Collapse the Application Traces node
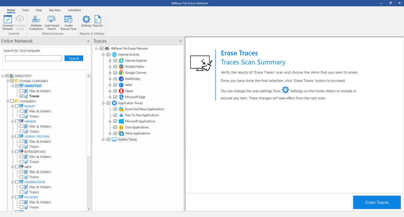The width and height of the screenshot is (404, 217). pyautogui.click(x=103, y=103)
